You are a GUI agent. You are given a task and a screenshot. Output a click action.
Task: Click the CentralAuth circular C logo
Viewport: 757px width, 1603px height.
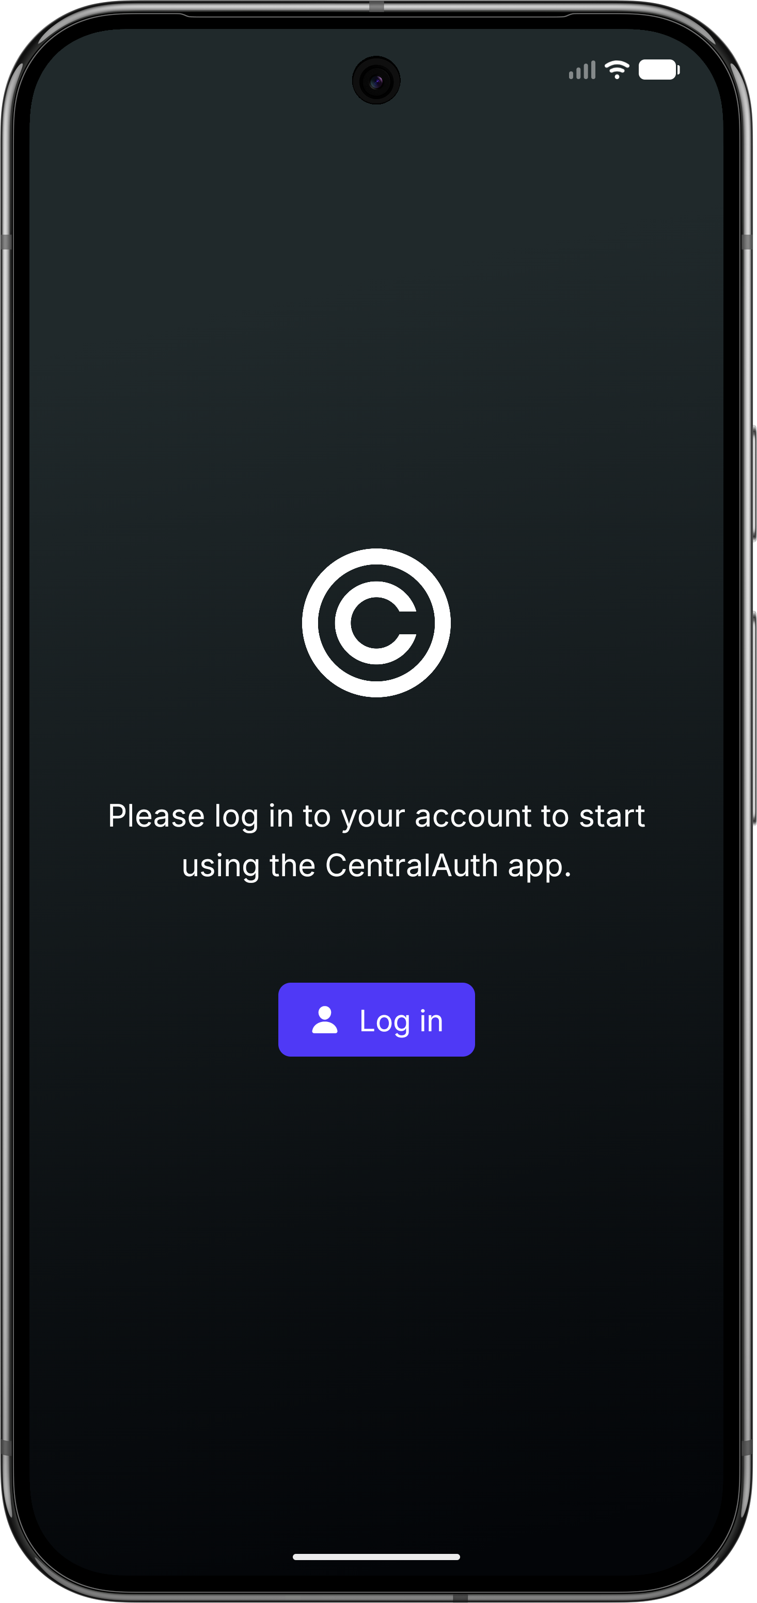coord(376,623)
